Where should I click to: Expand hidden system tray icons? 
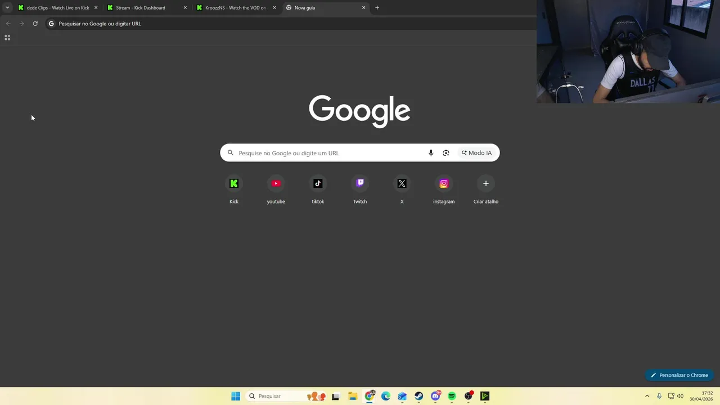[x=647, y=396]
